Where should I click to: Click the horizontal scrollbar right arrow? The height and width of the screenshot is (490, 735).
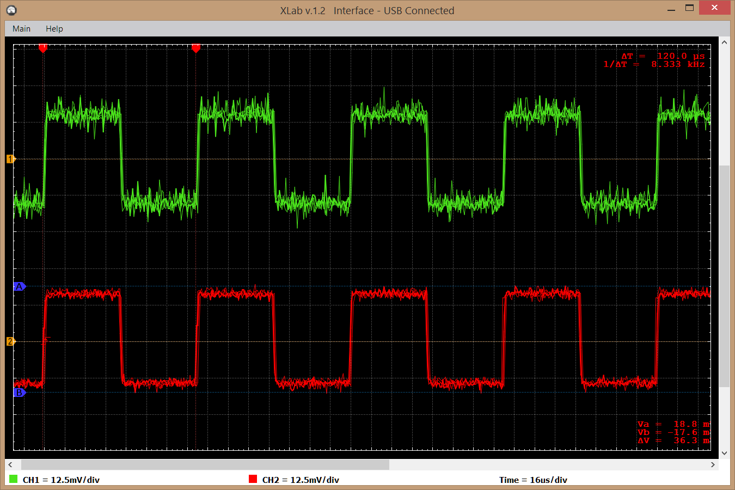click(713, 464)
